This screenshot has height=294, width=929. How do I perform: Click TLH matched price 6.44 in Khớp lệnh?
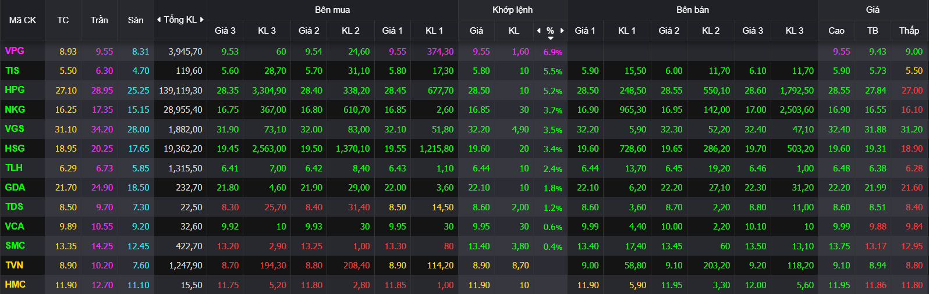point(481,168)
